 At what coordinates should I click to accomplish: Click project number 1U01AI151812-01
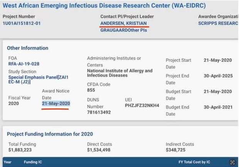coord(22,23)
